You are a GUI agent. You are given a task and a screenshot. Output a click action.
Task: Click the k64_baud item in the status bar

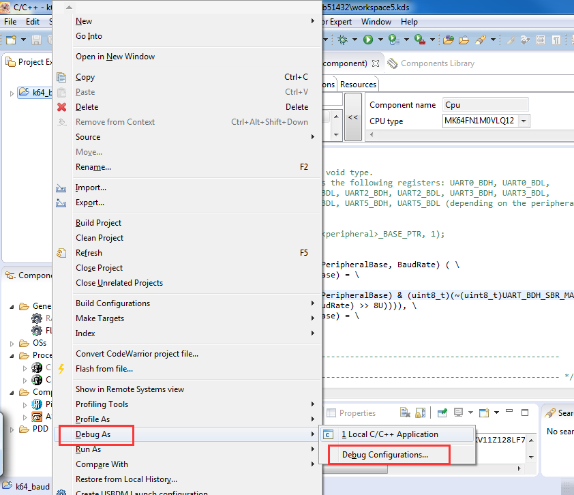click(x=27, y=487)
